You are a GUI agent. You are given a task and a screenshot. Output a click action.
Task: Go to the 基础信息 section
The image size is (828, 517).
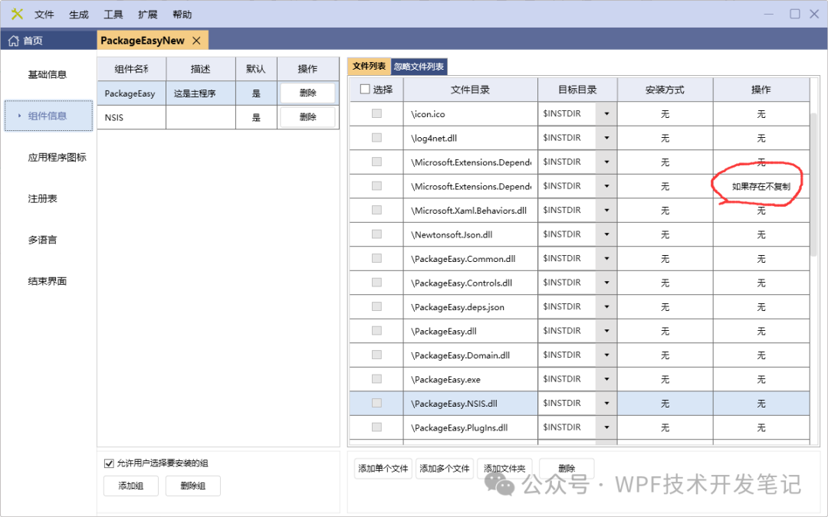(48, 74)
